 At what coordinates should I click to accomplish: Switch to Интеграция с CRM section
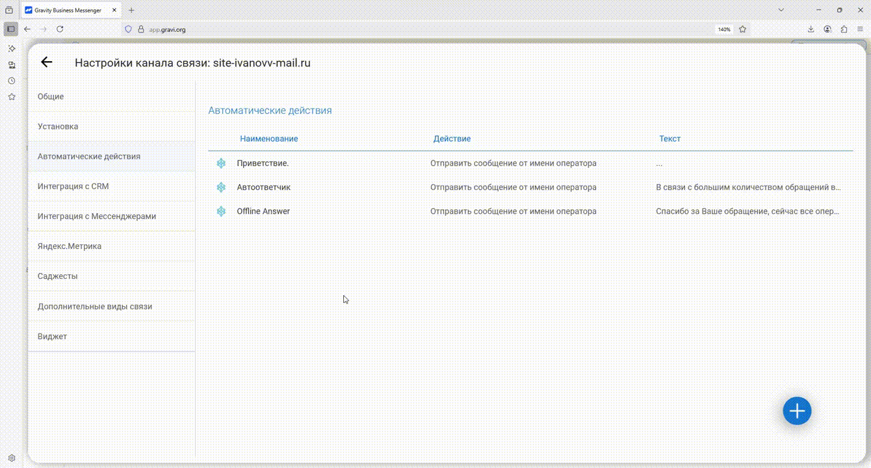coord(73,186)
